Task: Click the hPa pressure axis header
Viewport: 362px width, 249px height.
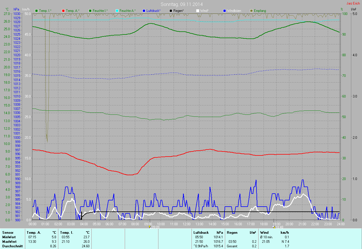Action: (x=16, y=10)
